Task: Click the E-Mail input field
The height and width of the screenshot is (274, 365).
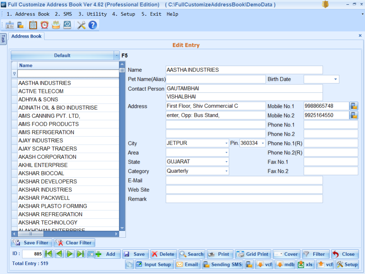Action: point(244,180)
